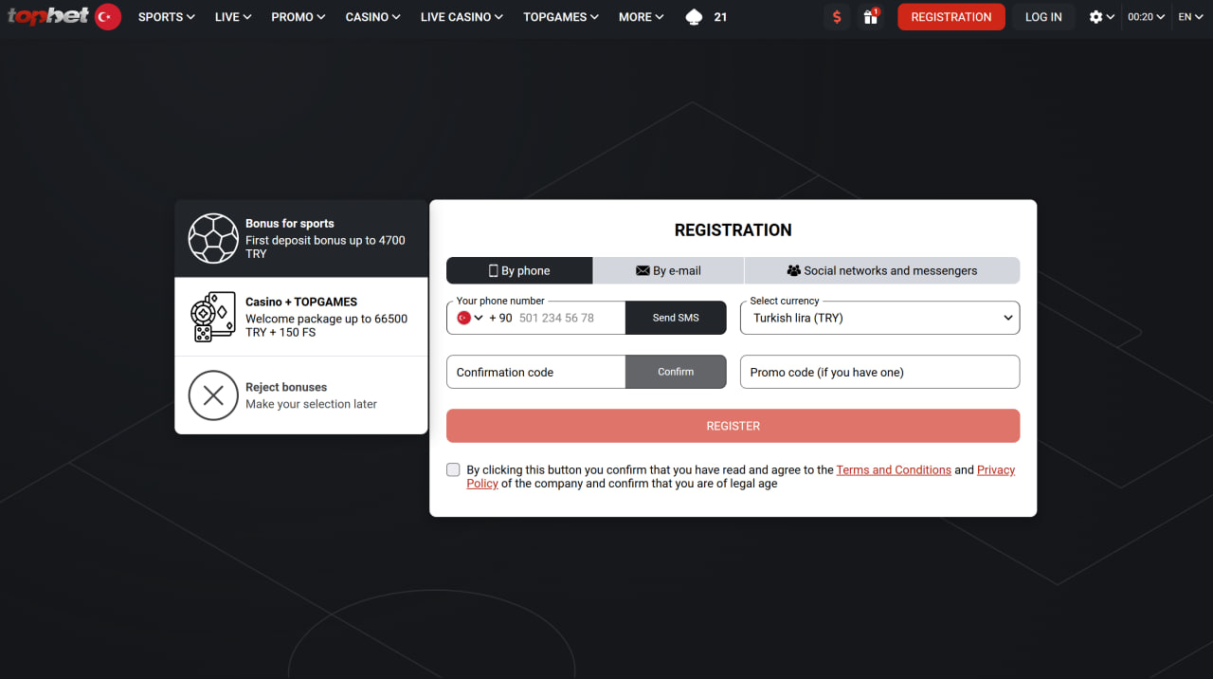This screenshot has height=679, width=1213.
Task: Switch to the By e-mail tab
Action: coord(668,270)
